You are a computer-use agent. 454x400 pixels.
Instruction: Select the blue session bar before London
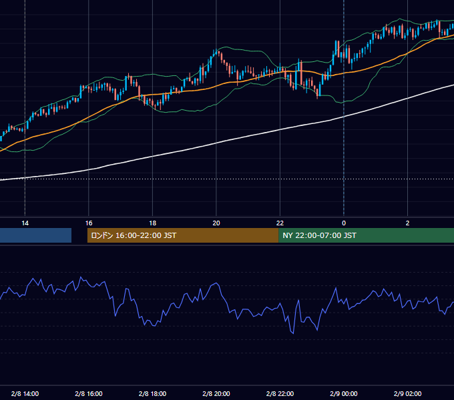tap(35, 235)
